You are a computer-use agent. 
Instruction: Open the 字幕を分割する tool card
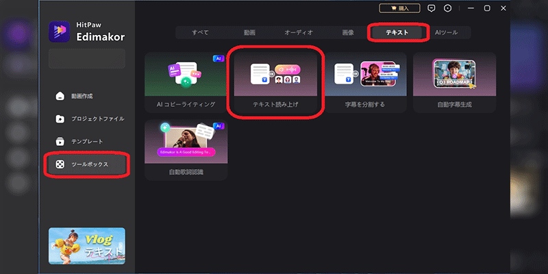coord(365,82)
